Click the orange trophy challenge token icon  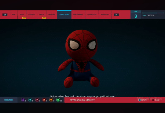[x=51, y=100]
